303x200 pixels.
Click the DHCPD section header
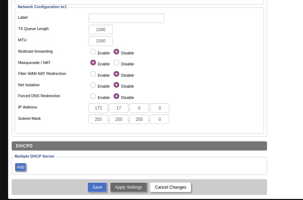[x=139, y=146]
